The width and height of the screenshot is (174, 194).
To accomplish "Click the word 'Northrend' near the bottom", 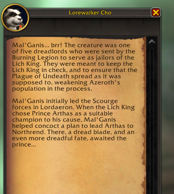I will (29, 132).
